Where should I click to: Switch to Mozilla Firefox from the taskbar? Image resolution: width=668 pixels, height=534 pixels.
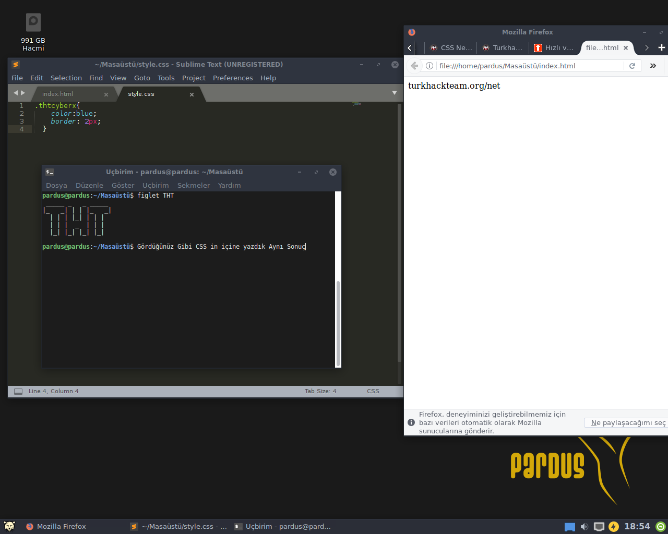coord(55,527)
